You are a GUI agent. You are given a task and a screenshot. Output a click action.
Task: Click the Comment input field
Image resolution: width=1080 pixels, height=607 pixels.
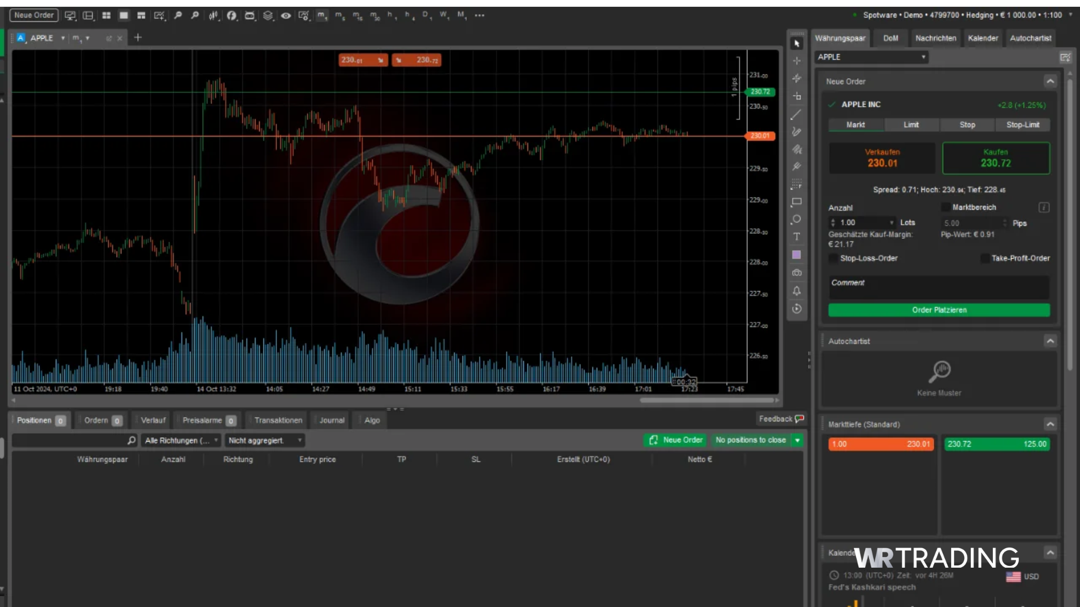(x=939, y=287)
